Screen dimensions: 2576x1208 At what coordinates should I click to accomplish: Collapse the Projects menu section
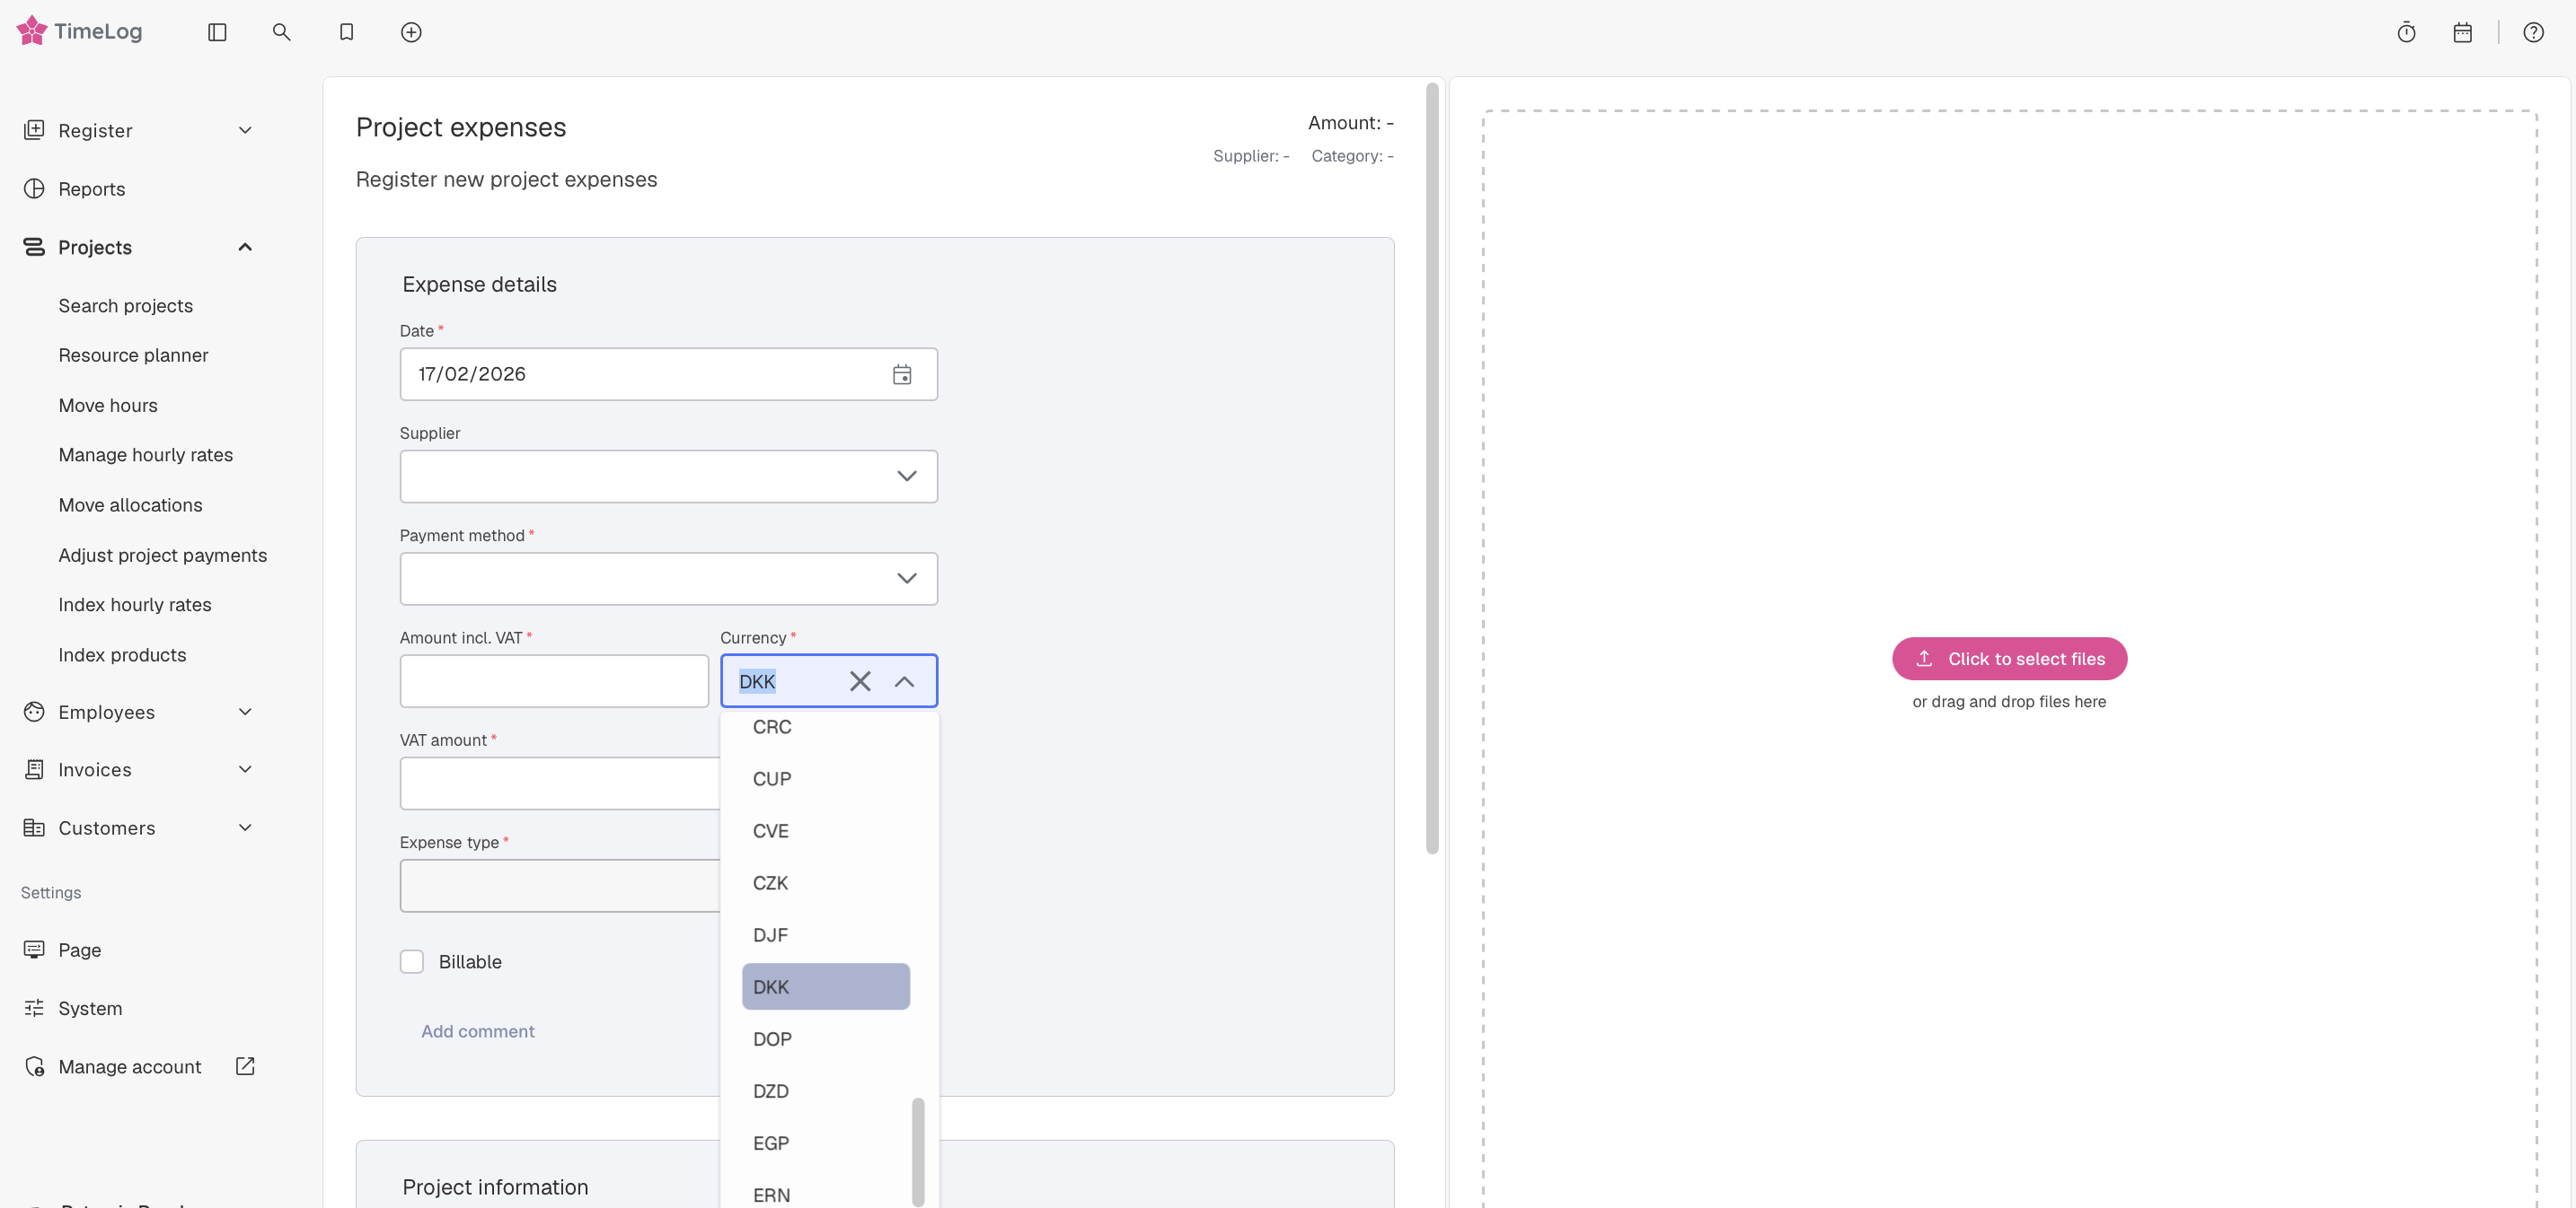(x=245, y=247)
